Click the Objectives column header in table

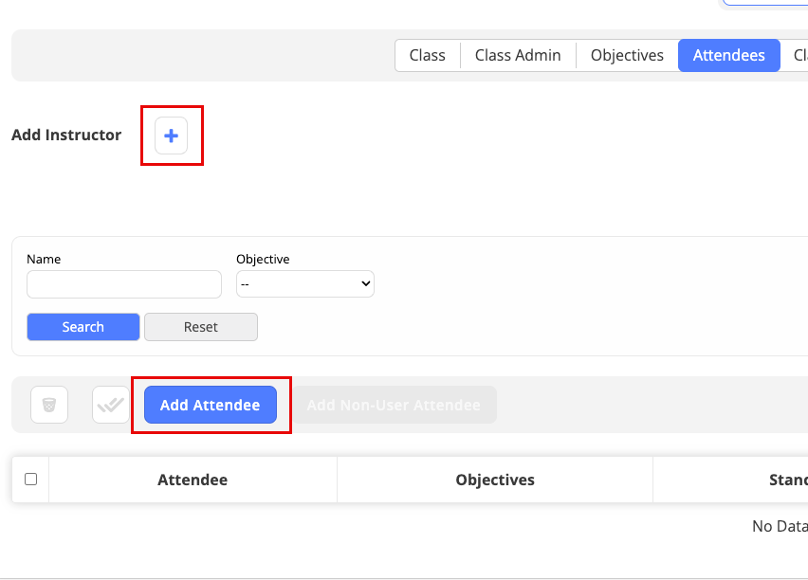pos(495,480)
